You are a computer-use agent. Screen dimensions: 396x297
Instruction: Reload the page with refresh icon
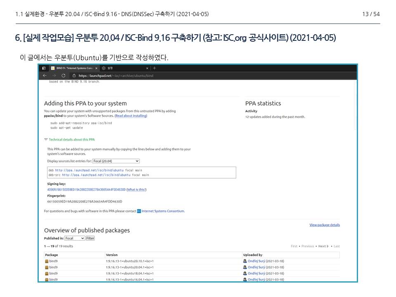(x=64, y=75)
